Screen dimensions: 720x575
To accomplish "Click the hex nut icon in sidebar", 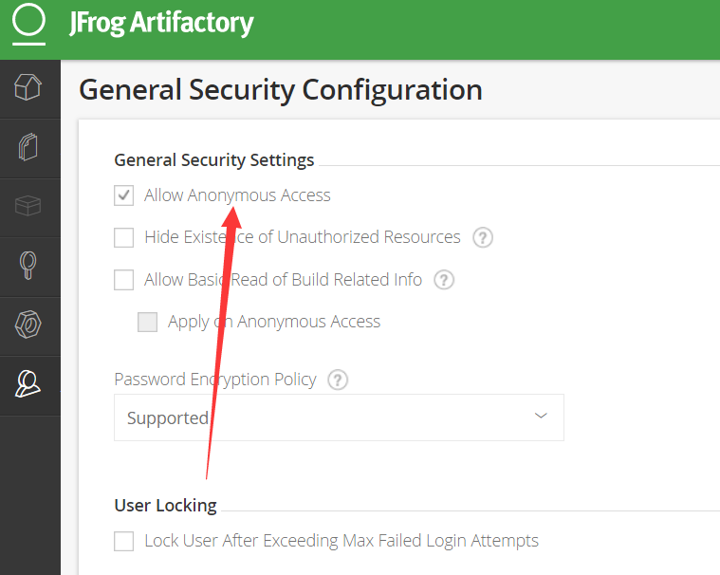I will coord(29,325).
